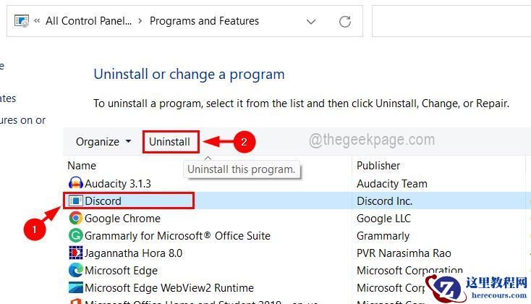Viewport: 531px width, 304px height.
Task: Sort the list by Publisher column
Action: click(378, 165)
